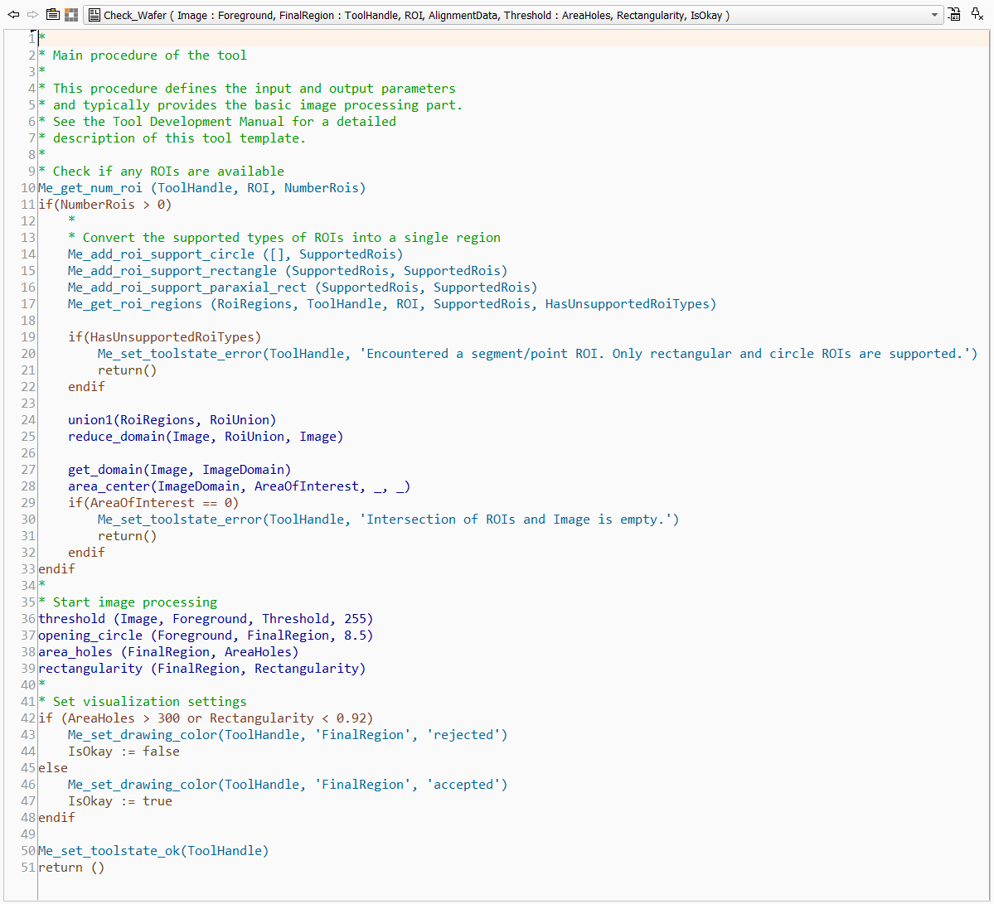Click the back navigation arrow
Viewport: 994px width, 904px height.
pyautogui.click(x=13, y=15)
